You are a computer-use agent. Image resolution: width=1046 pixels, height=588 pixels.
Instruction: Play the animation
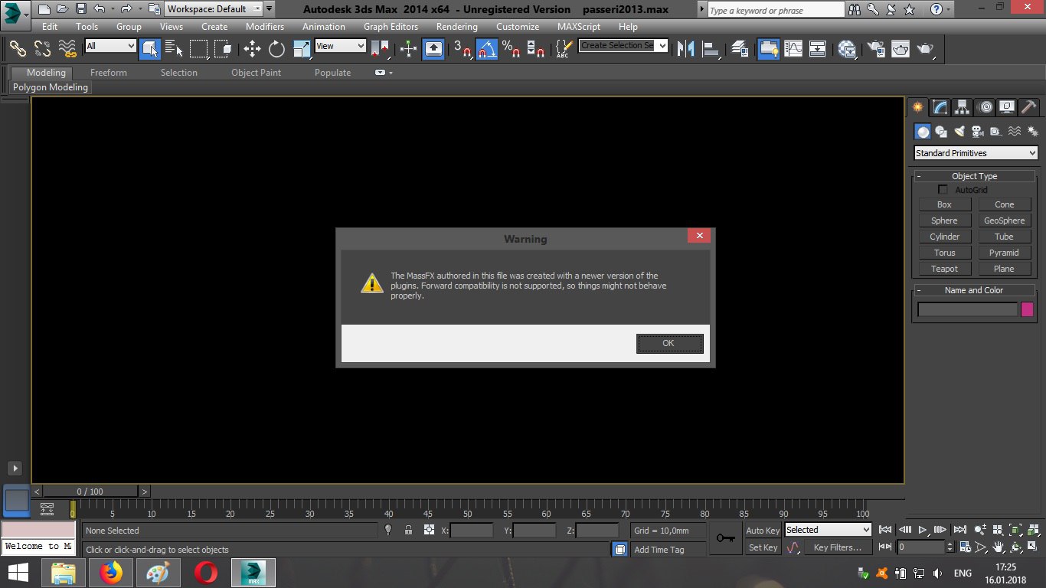tap(923, 530)
